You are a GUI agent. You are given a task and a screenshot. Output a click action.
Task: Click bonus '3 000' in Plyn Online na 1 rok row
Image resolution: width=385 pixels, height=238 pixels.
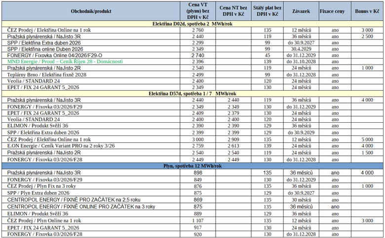367,221
